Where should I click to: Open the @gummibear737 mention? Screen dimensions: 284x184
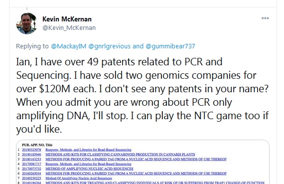click(x=170, y=46)
